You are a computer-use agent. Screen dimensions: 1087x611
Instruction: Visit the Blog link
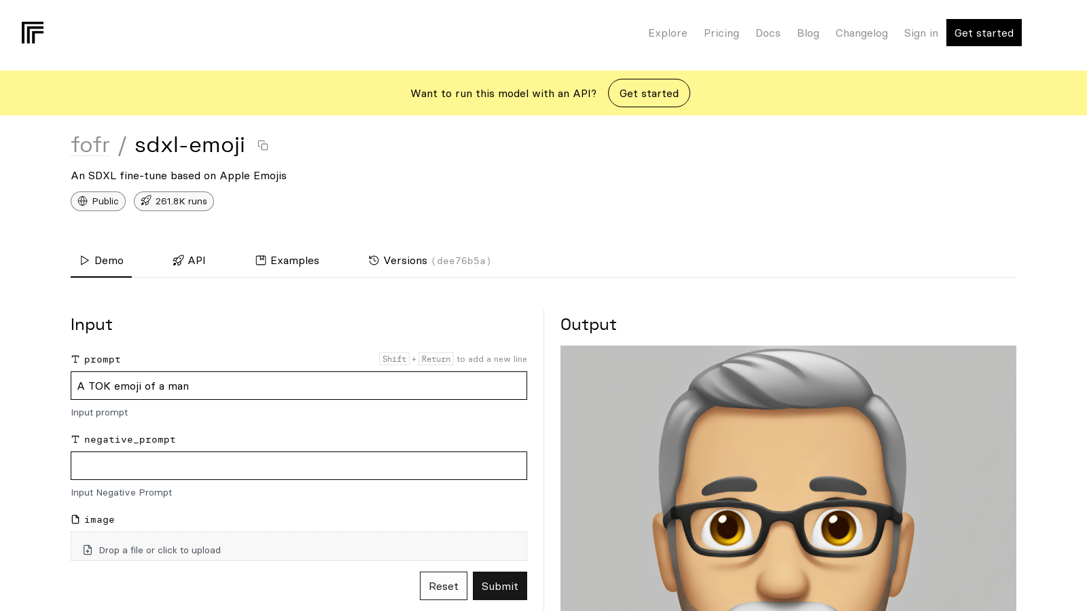point(808,33)
